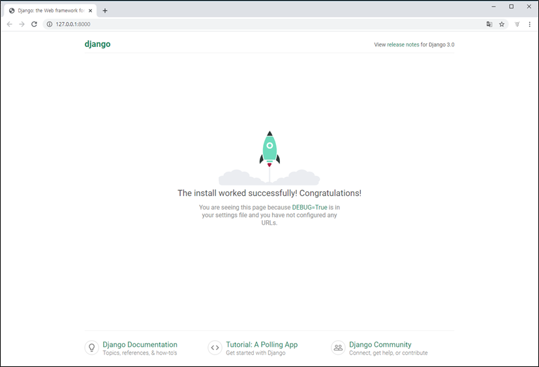Click the browser forward arrow
539x367 pixels.
(22, 24)
